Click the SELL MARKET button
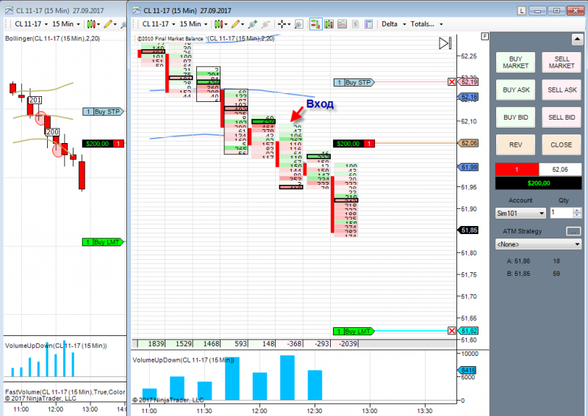The height and width of the screenshot is (416, 588). tap(562, 62)
